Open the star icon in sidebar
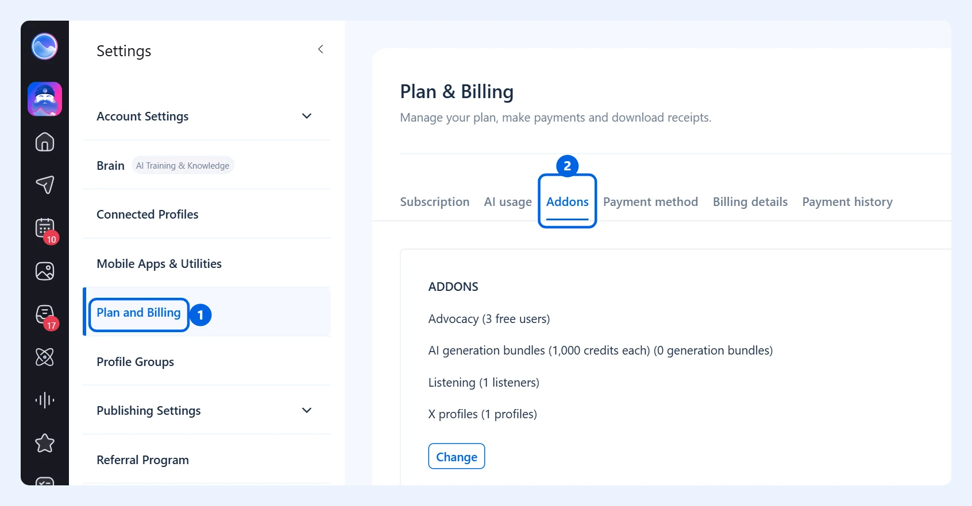The image size is (972, 506). click(x=45, y=443)
